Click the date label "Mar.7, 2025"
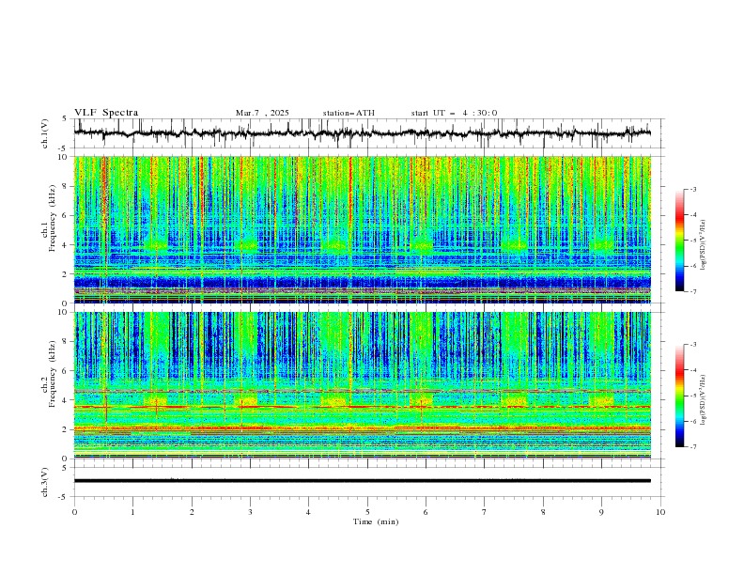 point(262,113)
